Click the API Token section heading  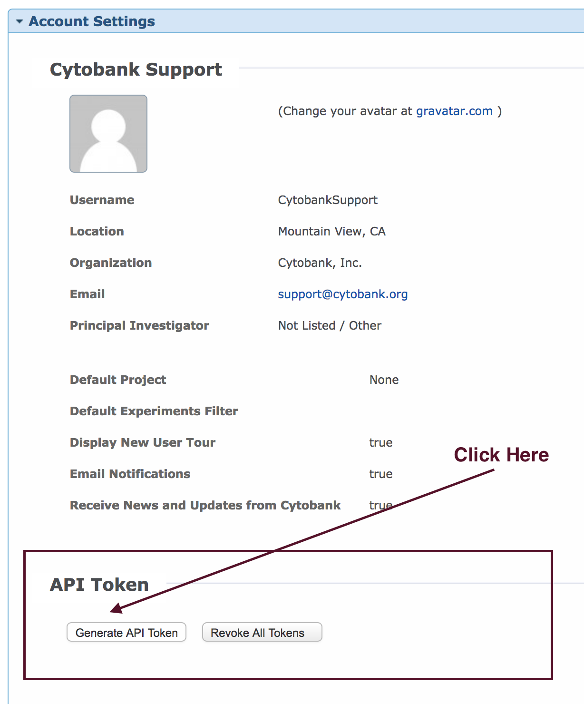click(99, 585)
